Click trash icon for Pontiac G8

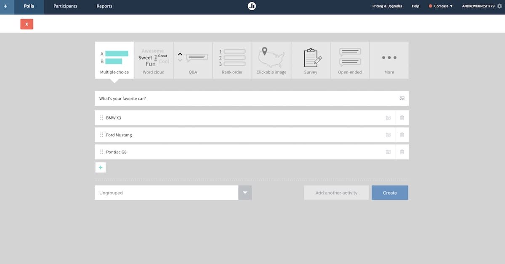point(402,152)
